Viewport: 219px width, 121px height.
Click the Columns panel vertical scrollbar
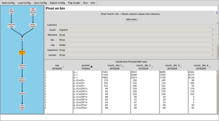217,41
